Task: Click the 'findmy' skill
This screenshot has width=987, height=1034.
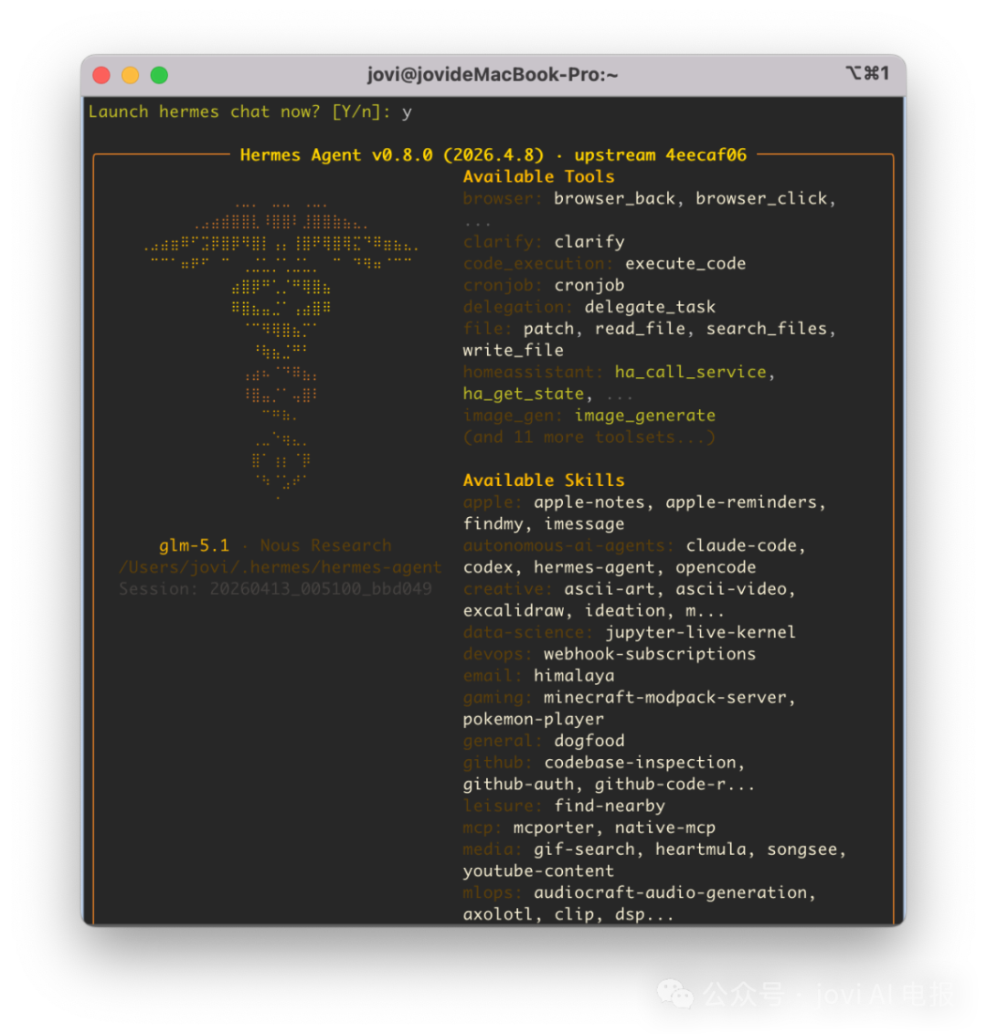Action: 493,523
